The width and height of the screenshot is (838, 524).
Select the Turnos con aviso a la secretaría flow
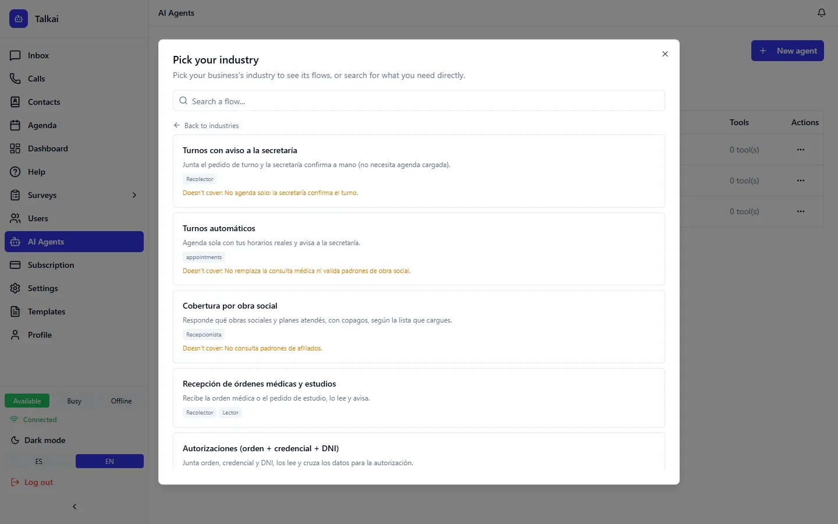(x=419, y=171)
